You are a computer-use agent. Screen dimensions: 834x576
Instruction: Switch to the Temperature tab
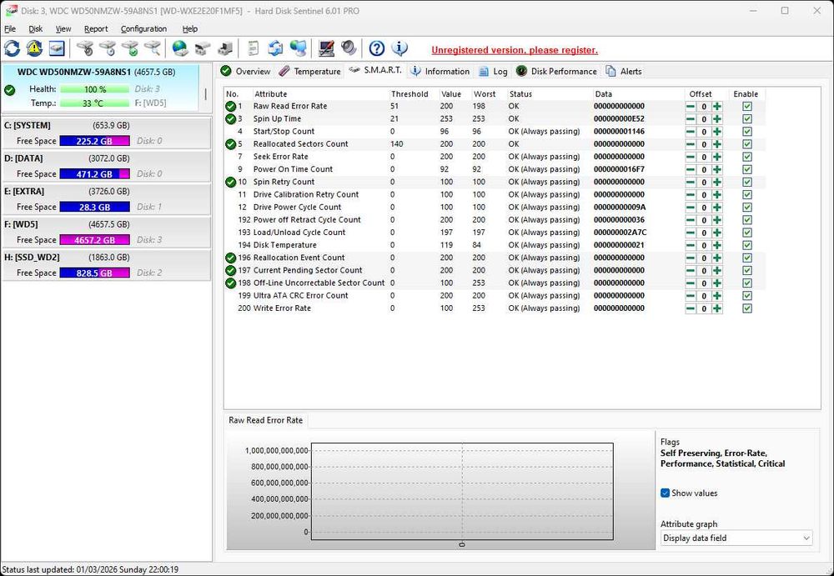[x=309, y=71]
